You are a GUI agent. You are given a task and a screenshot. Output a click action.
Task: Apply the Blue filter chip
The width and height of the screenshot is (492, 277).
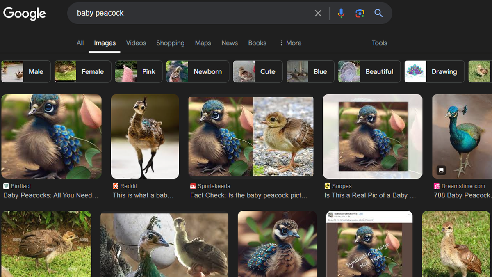point(311,71)
